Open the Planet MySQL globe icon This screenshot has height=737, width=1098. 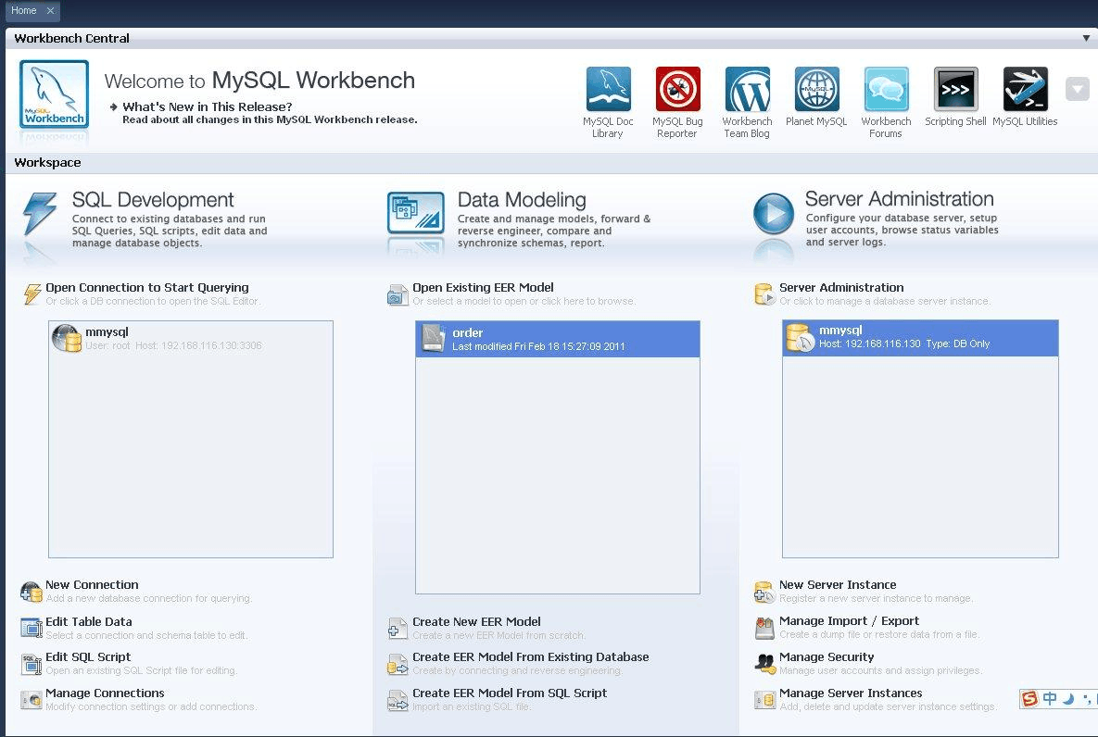point(816,89)
